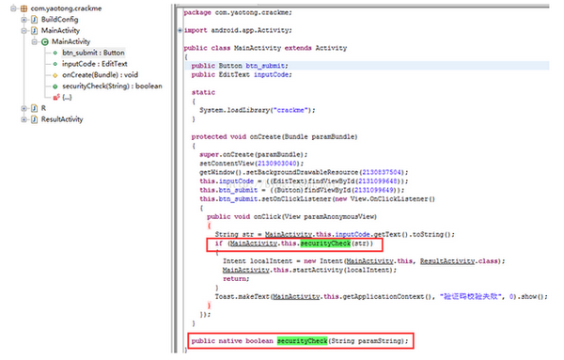
Task: Collapse the MainActivity file node
Action: click(x=23, y=31)
